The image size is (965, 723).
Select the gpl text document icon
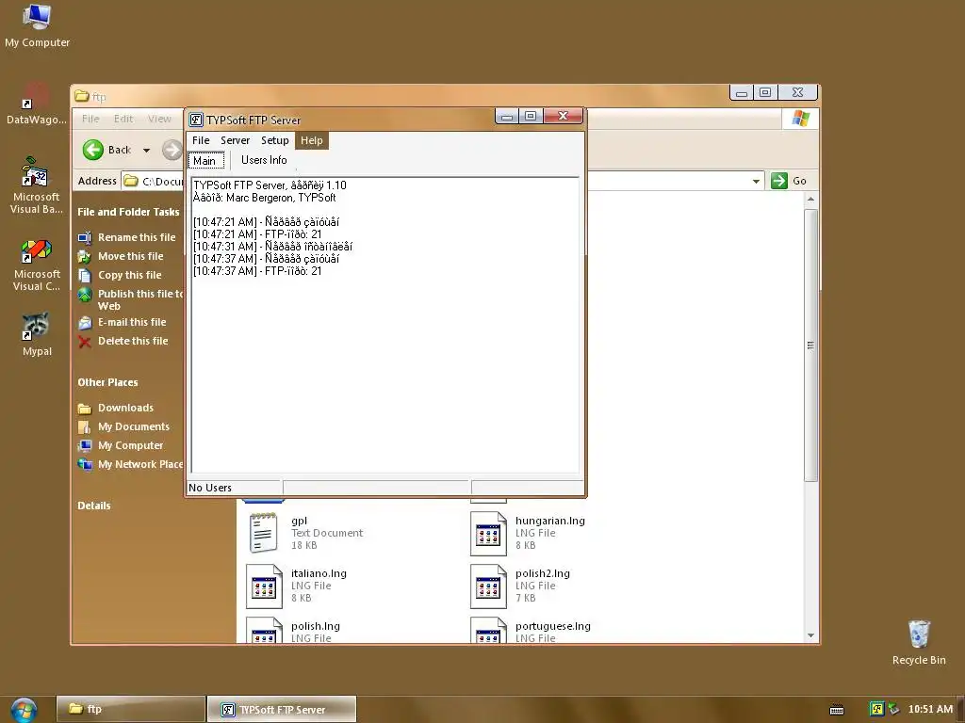tap(264, 533)
